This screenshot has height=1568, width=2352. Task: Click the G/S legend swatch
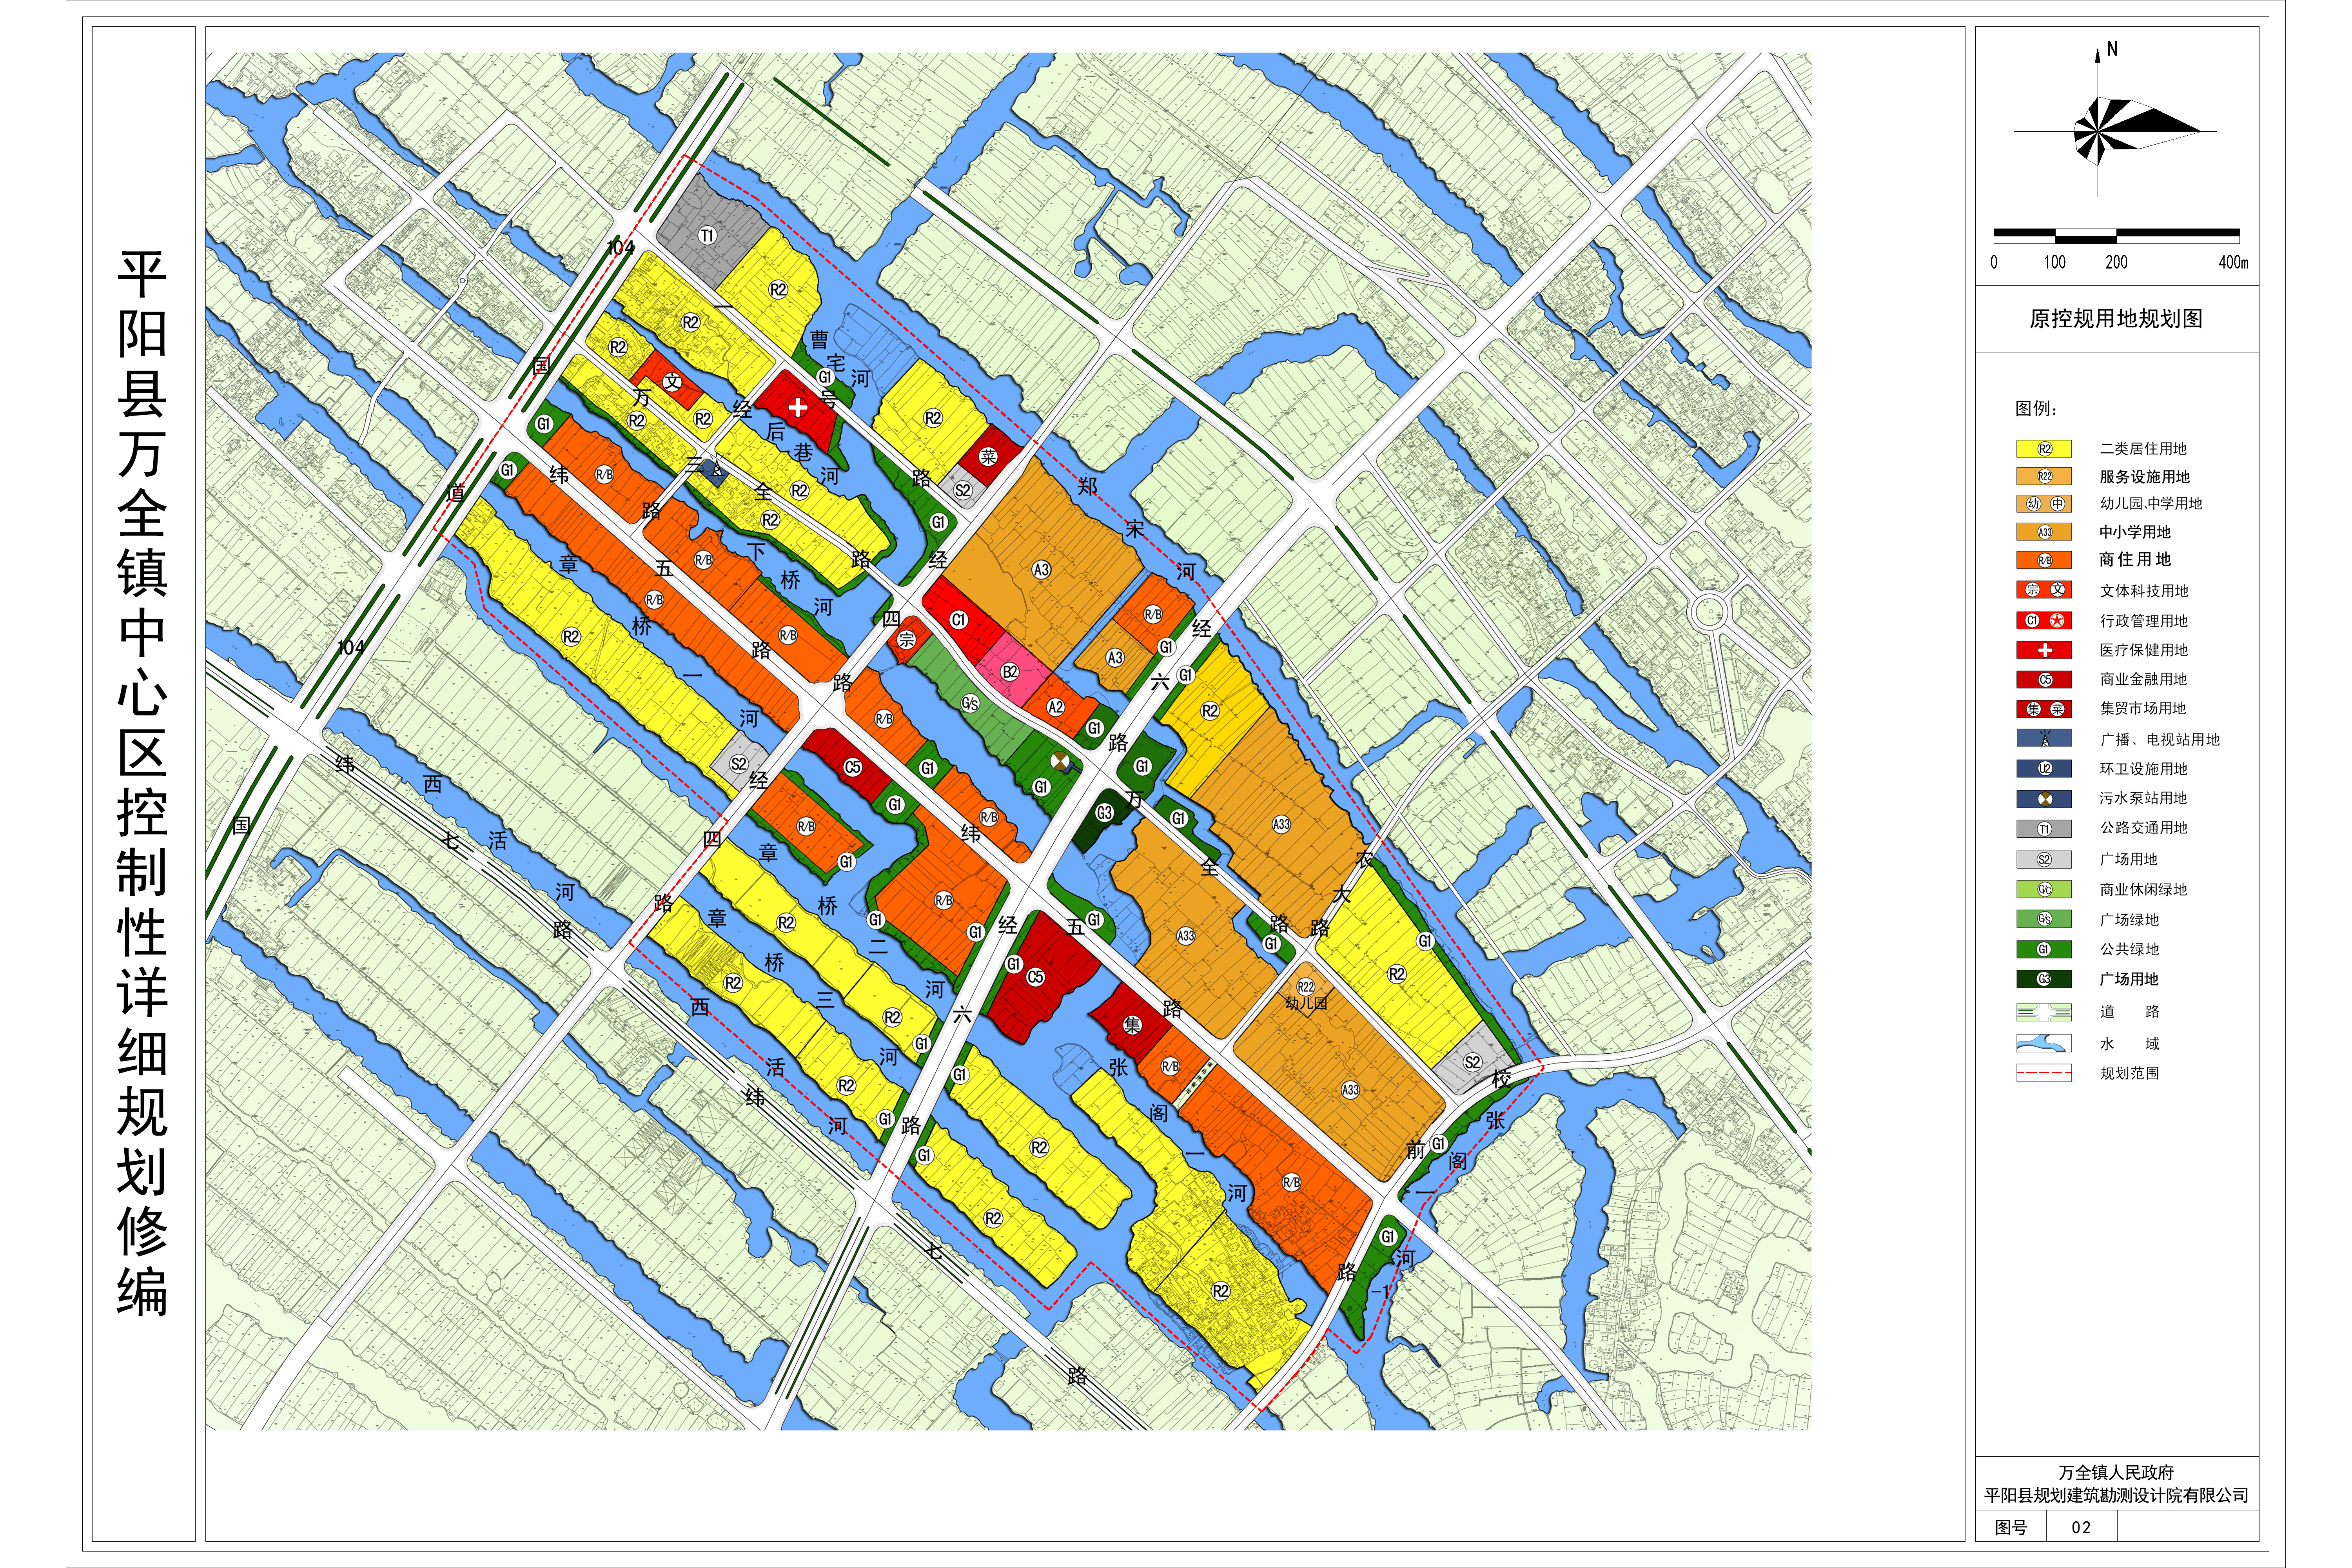[x=2044, y=919]
